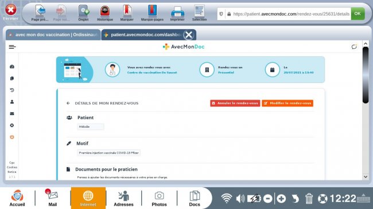Click the AvecMonDoc logo
This screenshot has width=373, height=209.
(x=184, y=47)
